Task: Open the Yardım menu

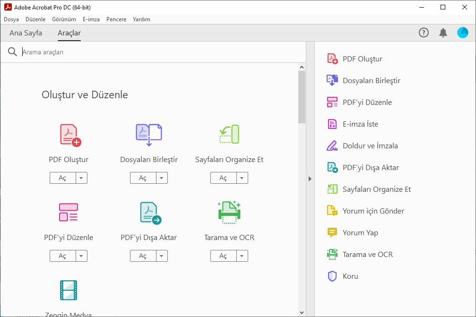Action: pos(141,19)
